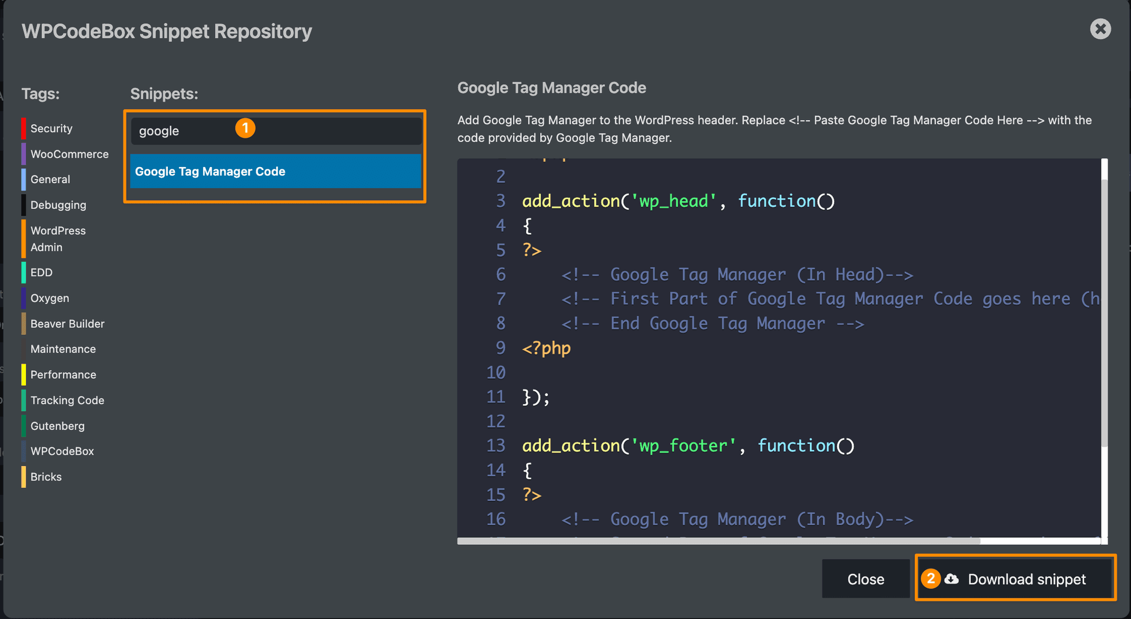Click the Close button
This screenshot has width=1131, height=619.
tap(865, 579)
